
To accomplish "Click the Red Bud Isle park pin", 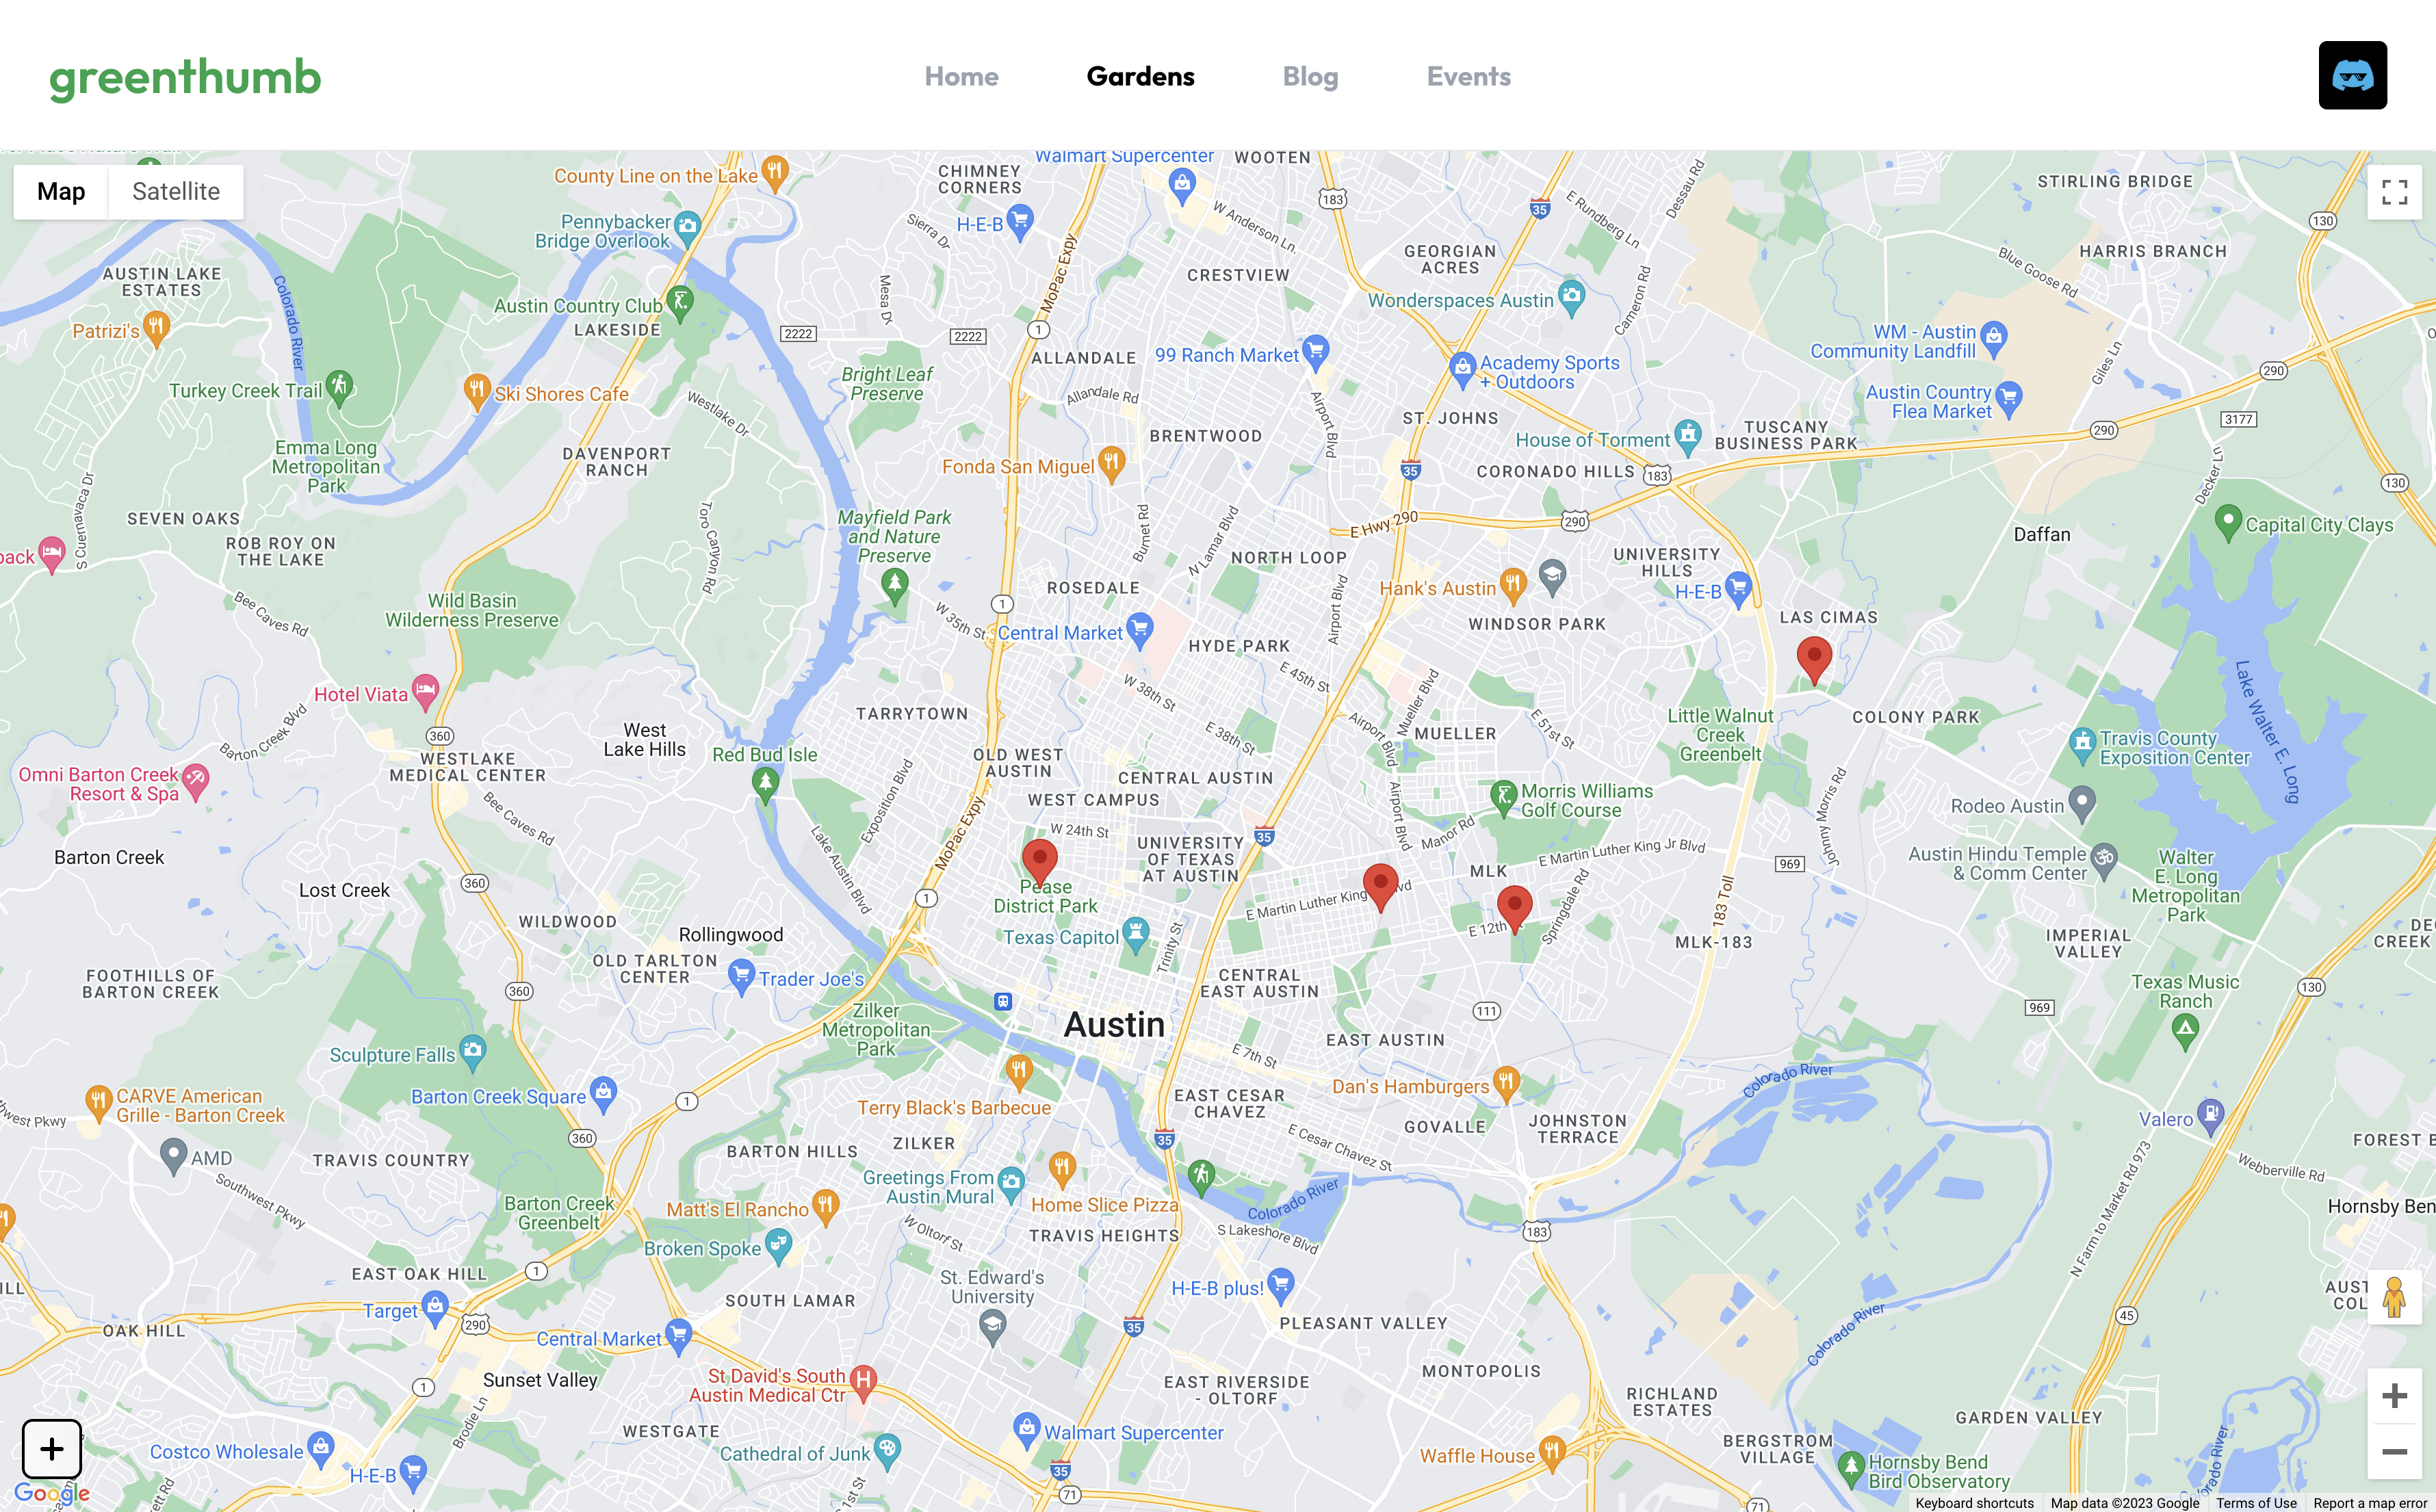I will click(766, 786).
